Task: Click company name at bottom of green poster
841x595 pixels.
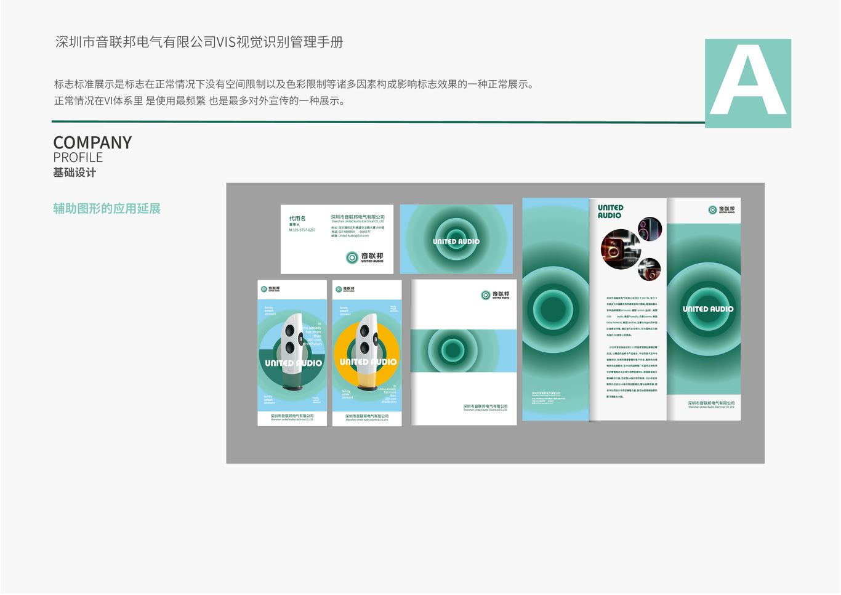Action: point(292,417)
